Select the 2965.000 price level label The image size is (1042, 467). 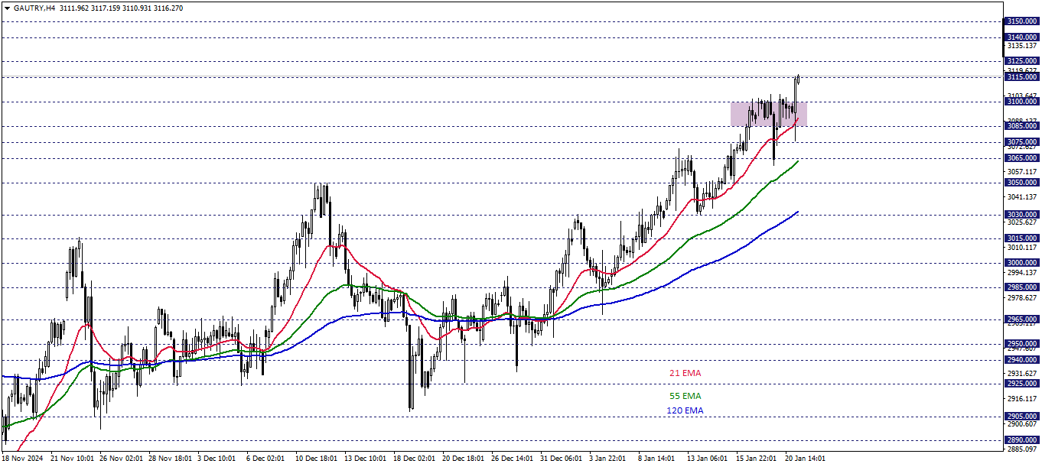[x=1022, y=319]
